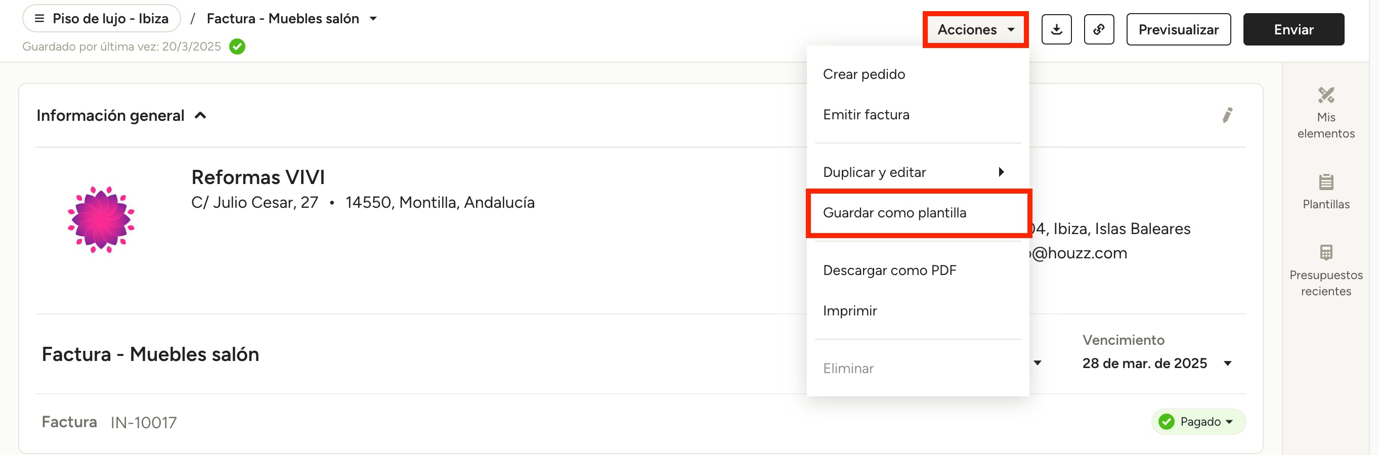Choose Descargar como PDF option

[x=889, y=270]
